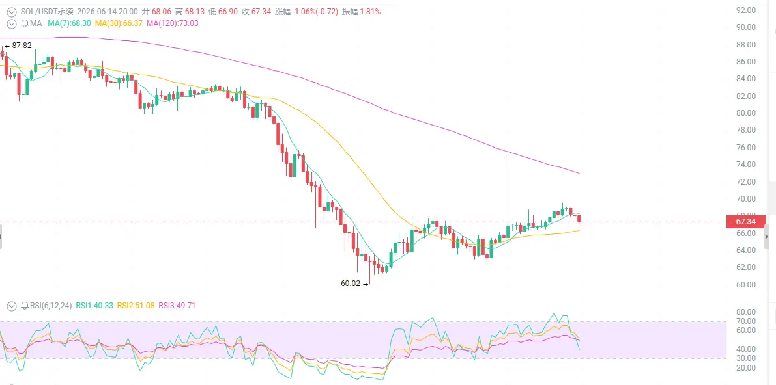
Task: Select the red 67.34 current price tag
Action: 745,221
